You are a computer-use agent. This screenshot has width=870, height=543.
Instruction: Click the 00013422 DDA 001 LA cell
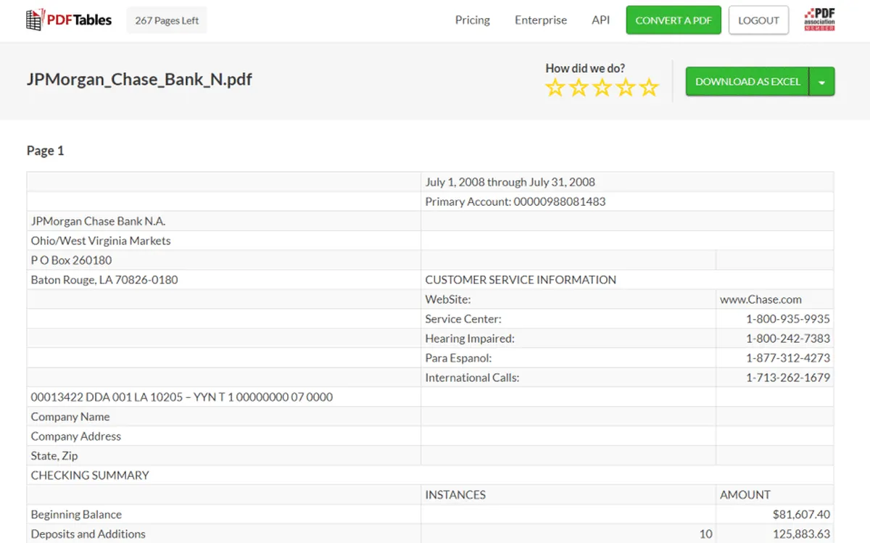click(224, 397)
